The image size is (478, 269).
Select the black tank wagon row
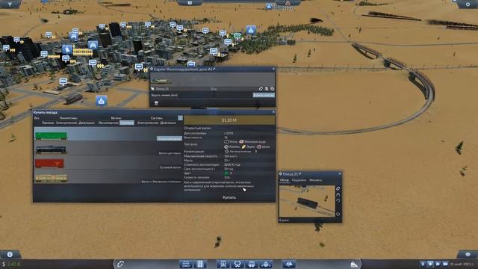[x=108, y=149]
